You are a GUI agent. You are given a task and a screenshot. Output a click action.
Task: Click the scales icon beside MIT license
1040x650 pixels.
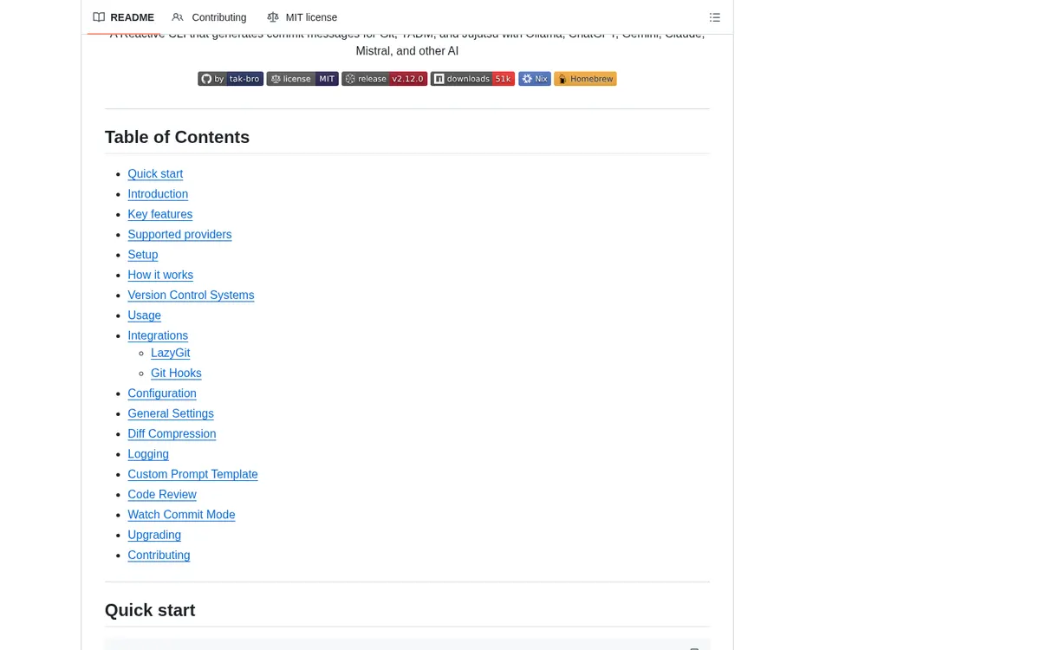click(273, 17)
